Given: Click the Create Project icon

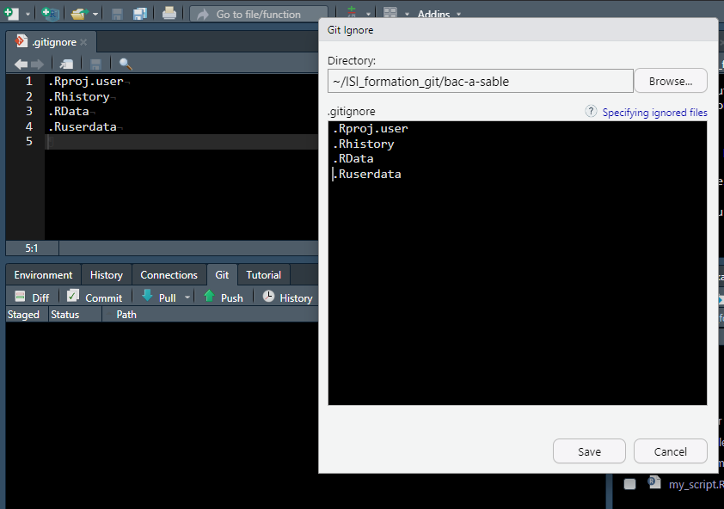Looking at the screenshot, I should (x=50, y=14).
